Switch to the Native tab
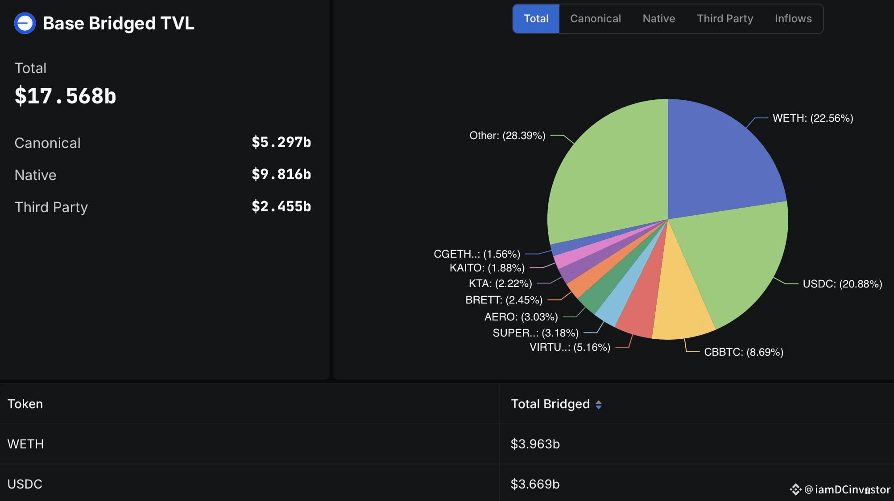Viewport: 894px width, 501px height. 658,19
